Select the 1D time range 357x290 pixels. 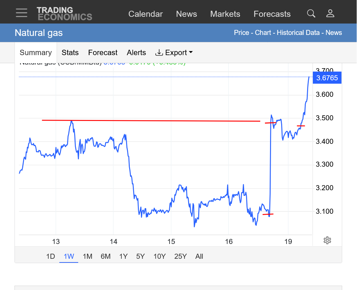click(x=51, y=256)
